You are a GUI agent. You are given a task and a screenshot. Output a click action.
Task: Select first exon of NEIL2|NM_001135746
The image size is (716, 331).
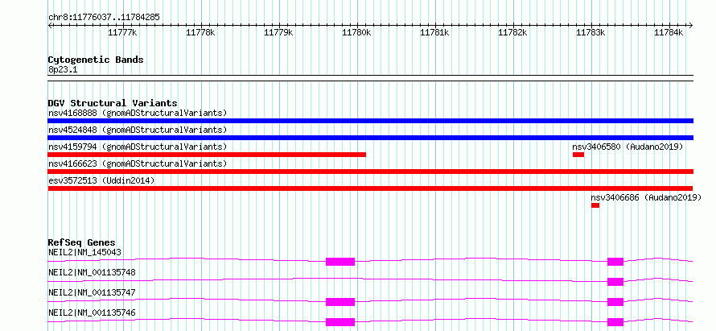tap(340, 322)
